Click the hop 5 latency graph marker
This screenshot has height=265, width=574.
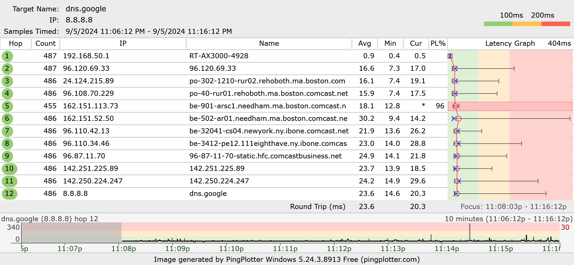pos(456,106)
